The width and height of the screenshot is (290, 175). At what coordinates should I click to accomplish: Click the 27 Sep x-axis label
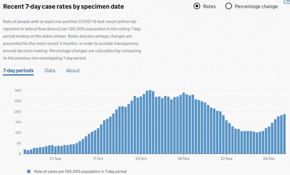point(55,159)
